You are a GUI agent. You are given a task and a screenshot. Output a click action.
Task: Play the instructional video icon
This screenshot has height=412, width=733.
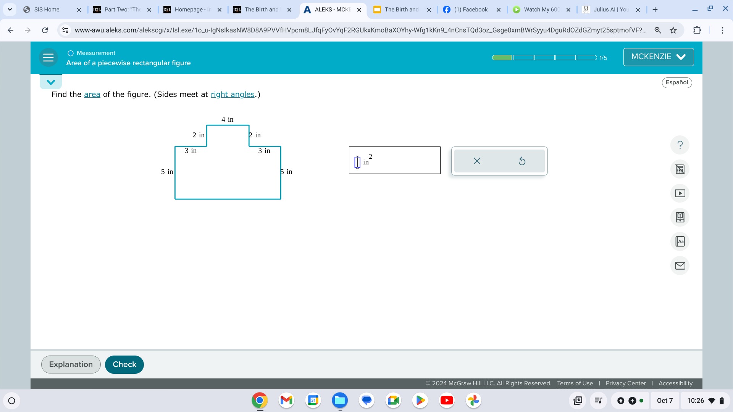(680, 193)
